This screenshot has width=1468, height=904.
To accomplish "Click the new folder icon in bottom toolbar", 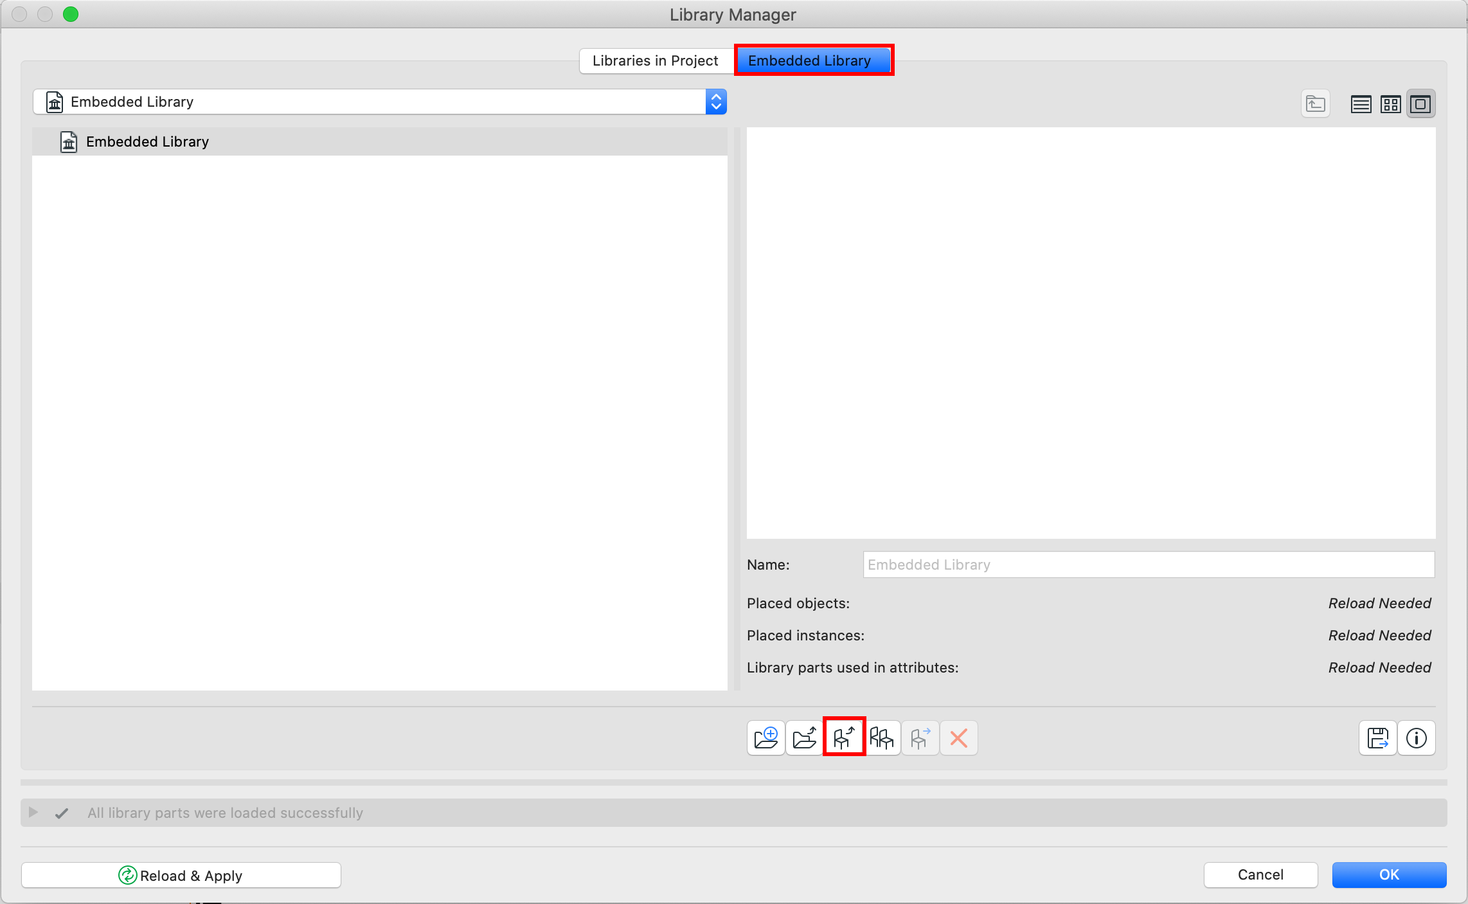I will click(x=765, y=737).
